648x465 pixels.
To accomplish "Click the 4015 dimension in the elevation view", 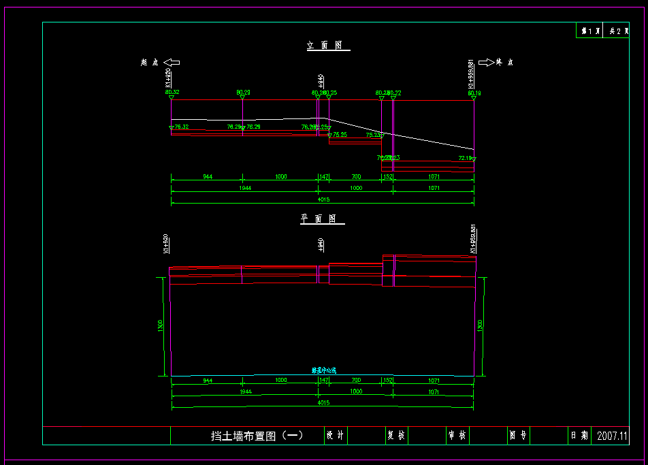I will [323, 199].
